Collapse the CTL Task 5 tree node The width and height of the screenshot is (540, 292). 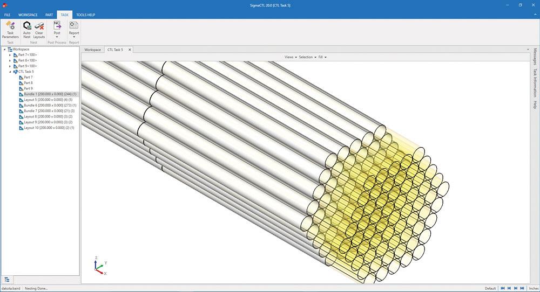10,72
